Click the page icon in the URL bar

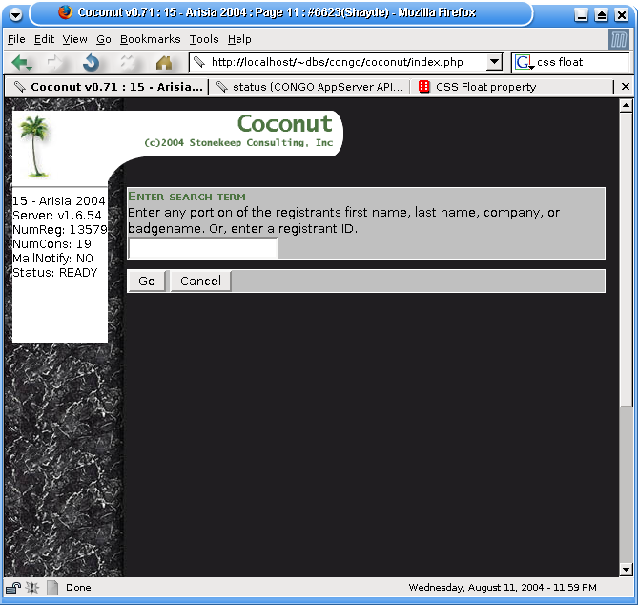click(199, 62)
